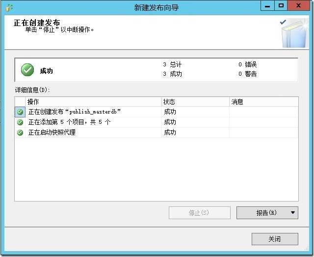Click the 正在创建发布 heading
Image resolution: width=314 pixels, height=257 pixels.
coord(37,23)
